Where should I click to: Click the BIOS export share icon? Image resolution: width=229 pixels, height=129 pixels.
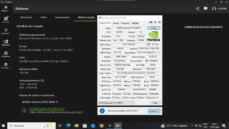(148, 44)
